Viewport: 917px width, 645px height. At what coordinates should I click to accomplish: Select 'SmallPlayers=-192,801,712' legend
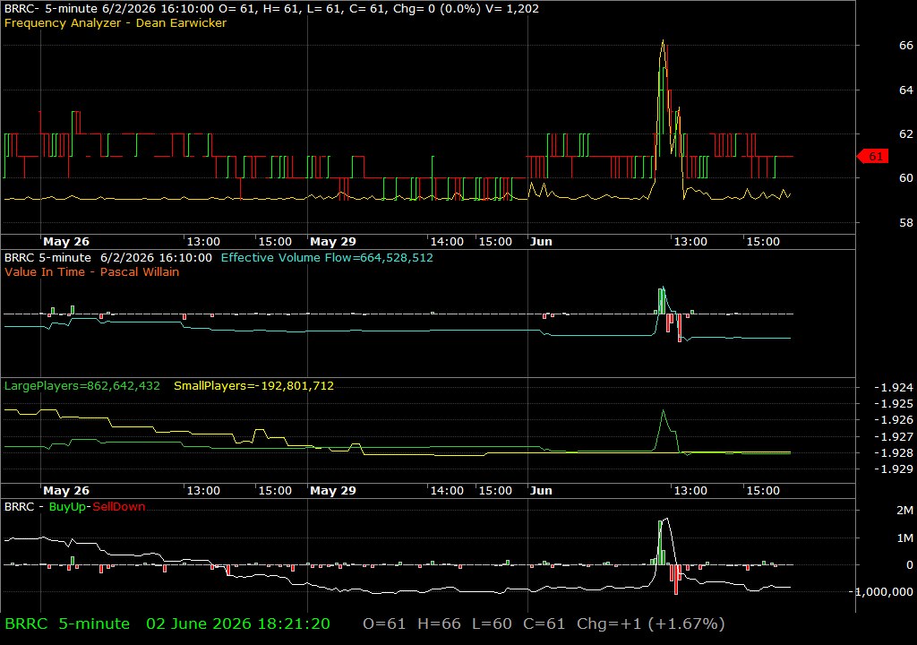point(253,386)
